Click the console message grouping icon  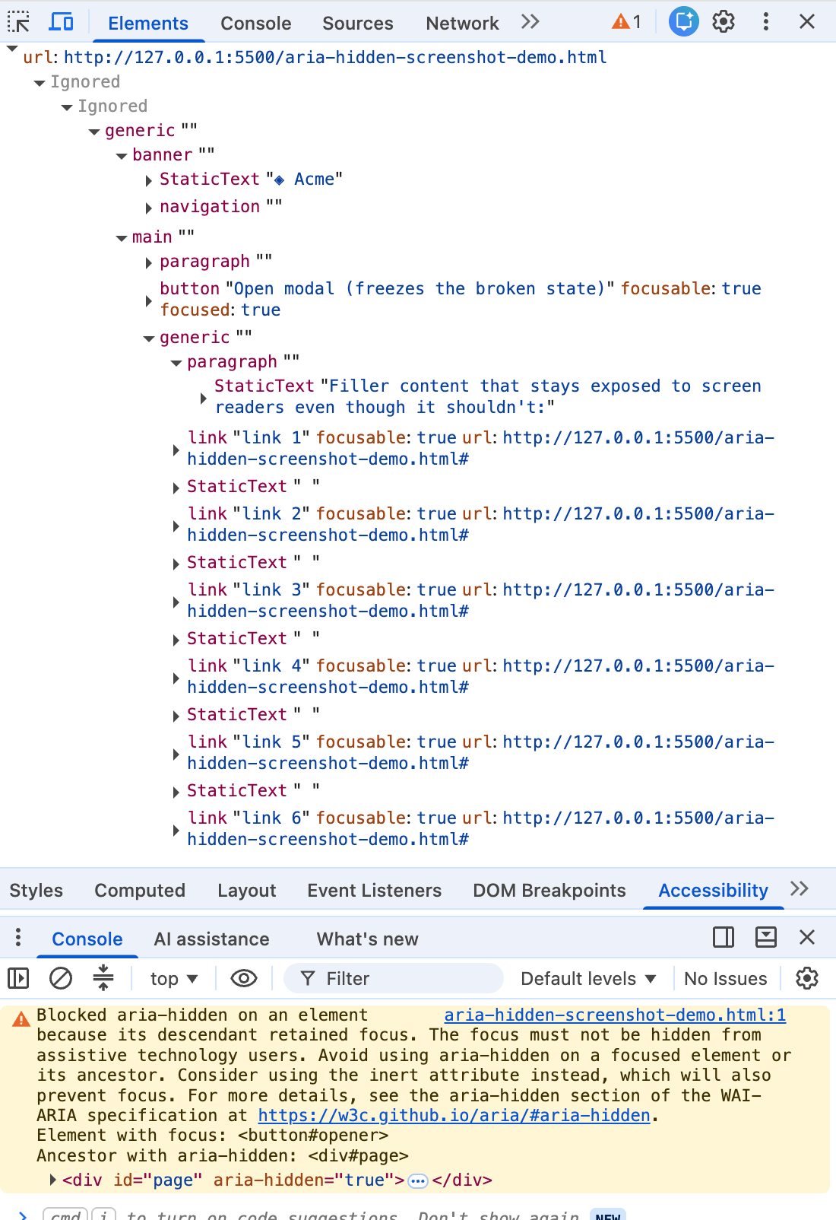tap(103, 978)
